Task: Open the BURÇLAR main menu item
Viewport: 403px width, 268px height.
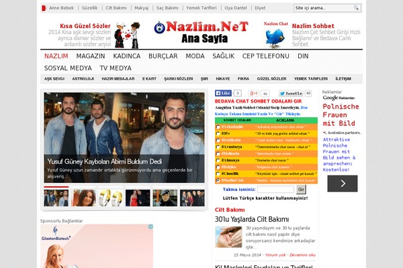Action: pos(163,56)
